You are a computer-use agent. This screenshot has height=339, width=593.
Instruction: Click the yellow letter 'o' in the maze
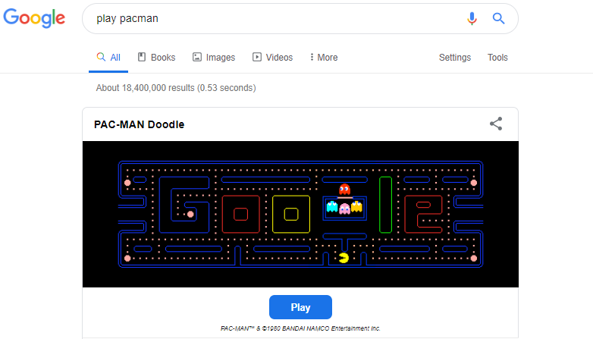291,214
